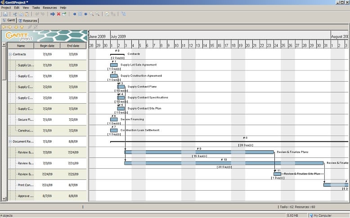This screenshot has height=218, width=350.
Task: Switch to the Resources tab
Action: click(x=28, y=21)
